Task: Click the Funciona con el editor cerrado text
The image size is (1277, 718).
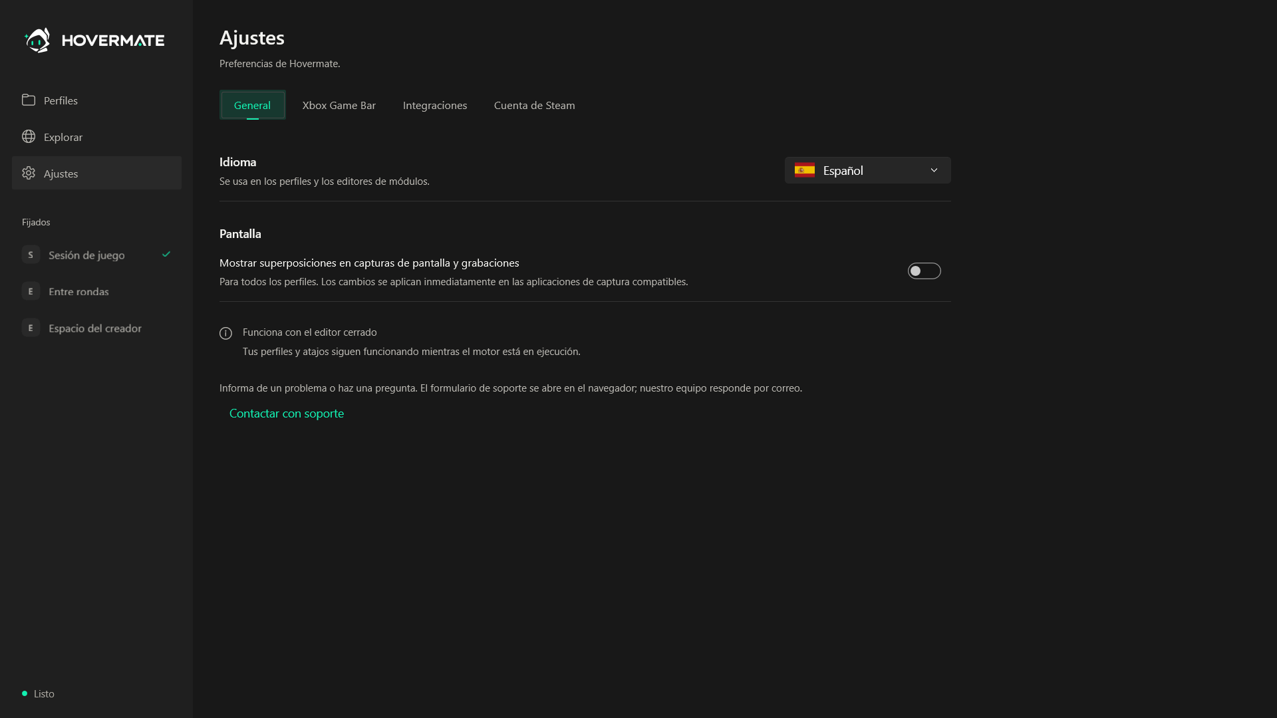Action: pos(310,332)
